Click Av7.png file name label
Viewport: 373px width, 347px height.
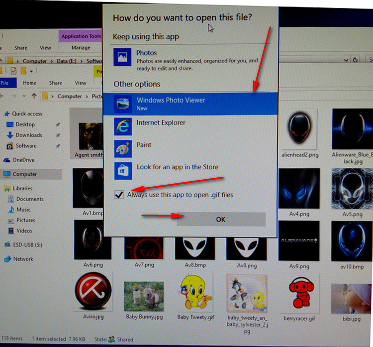point(144,264)
